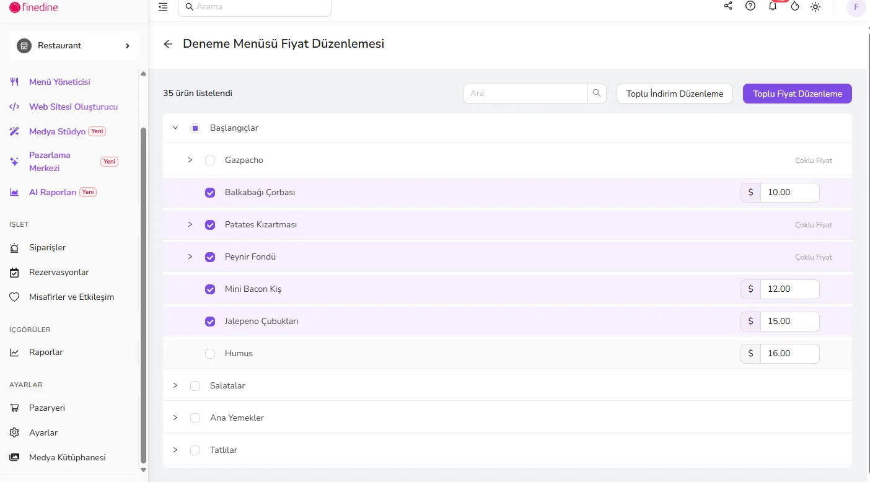Toggle Başlangıçlar category checkbox
This screenshot has width=870, height=482.
point(195,128)
